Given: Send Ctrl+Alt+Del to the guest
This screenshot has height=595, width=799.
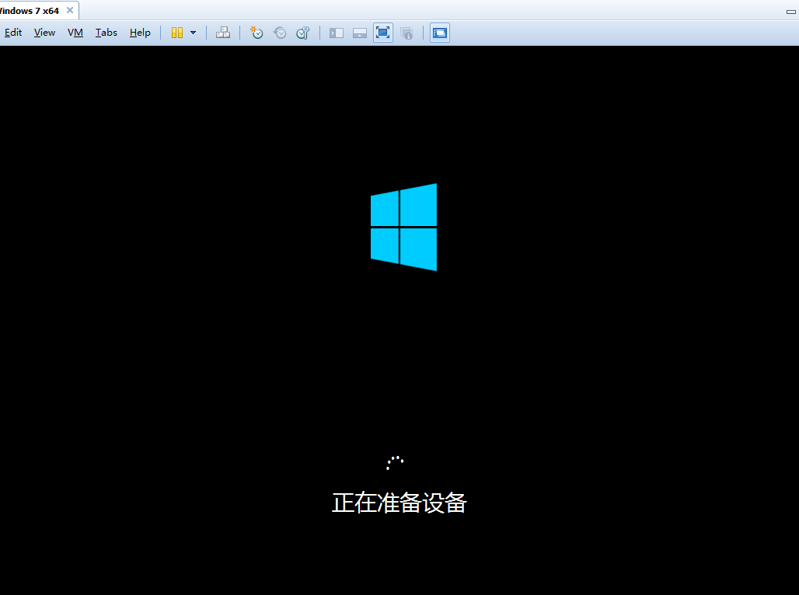Looking at the screenshot, I should [223, 33].
